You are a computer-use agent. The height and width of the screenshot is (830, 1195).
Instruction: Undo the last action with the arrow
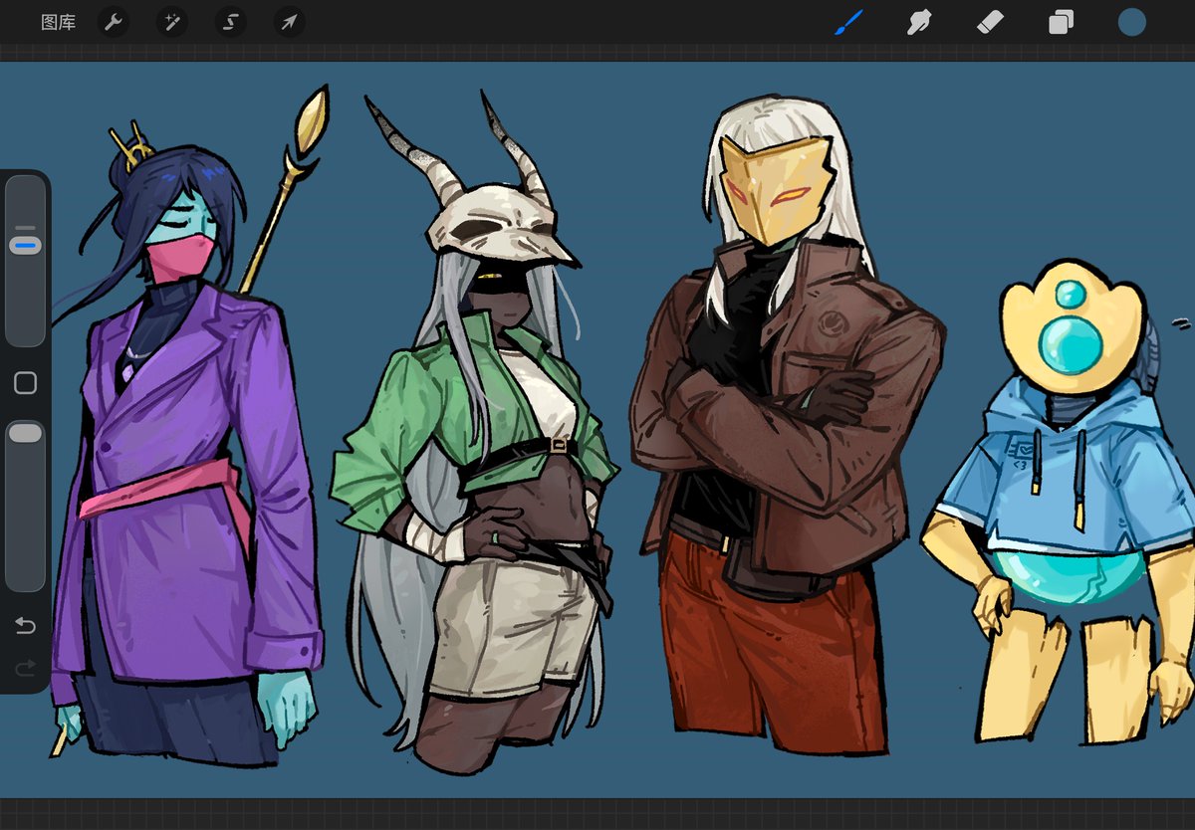26,626
